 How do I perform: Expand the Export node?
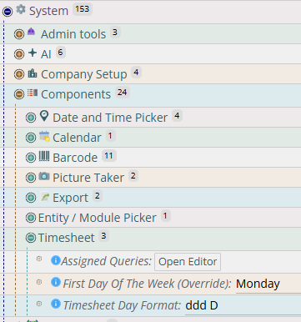[31, 198]
